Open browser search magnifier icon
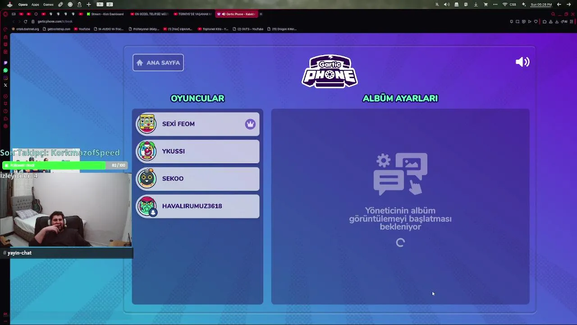This screenshot has width=577, height=325. pos(553,14)
